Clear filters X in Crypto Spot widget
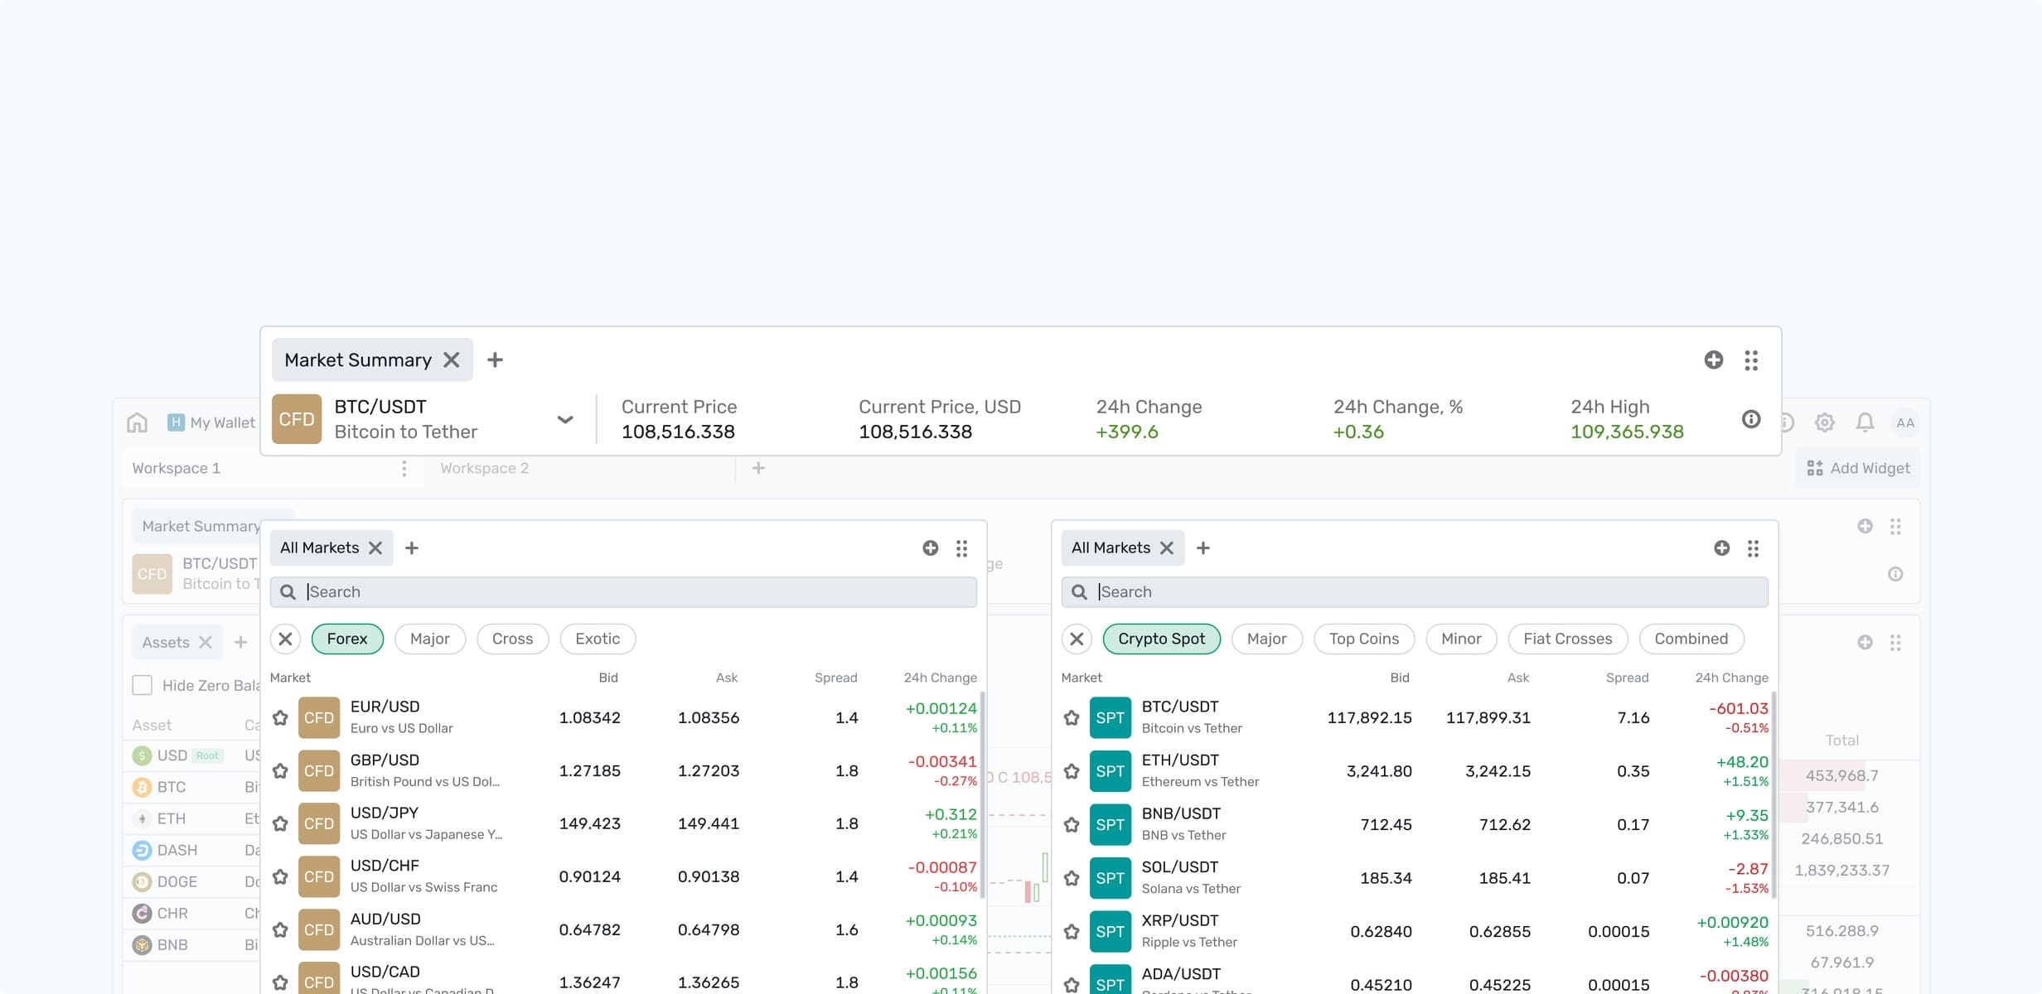 point(1077,639)
